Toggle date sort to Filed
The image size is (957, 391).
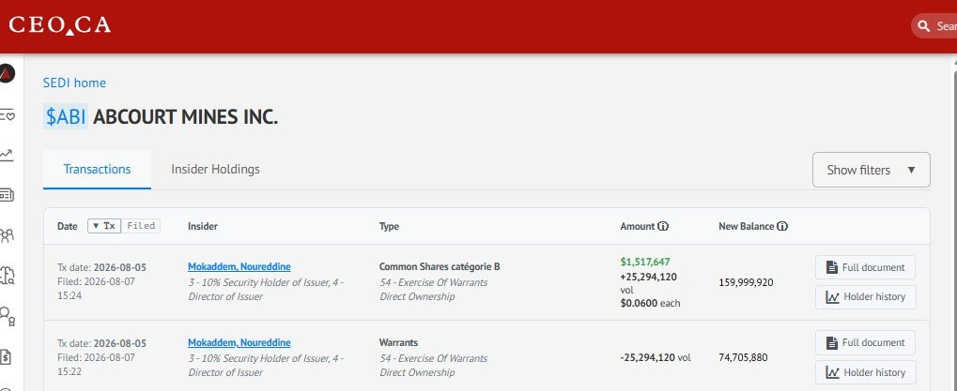(141, 226)
